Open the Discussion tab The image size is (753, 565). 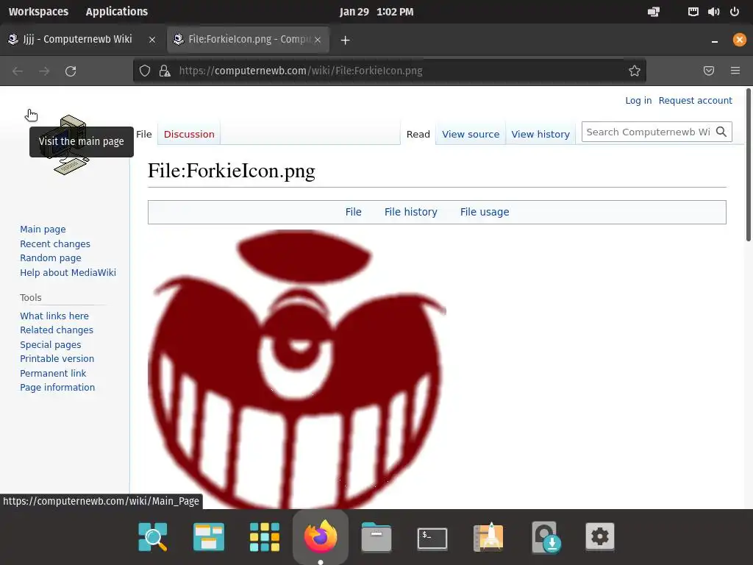click(189, 134)
